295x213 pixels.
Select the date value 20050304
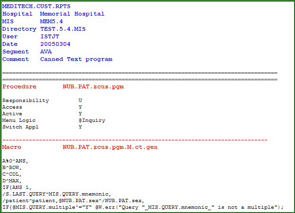55,44
